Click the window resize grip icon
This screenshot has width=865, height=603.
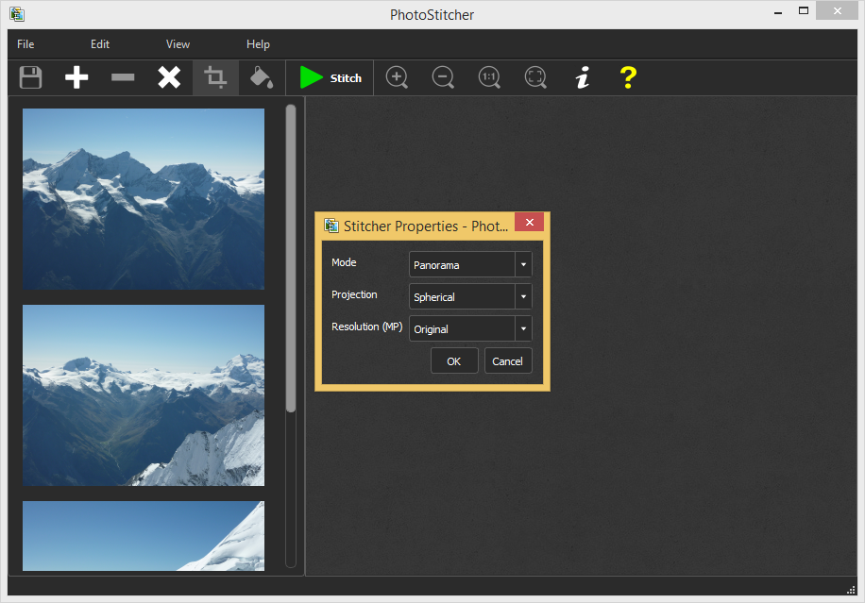tap(851, 589)
